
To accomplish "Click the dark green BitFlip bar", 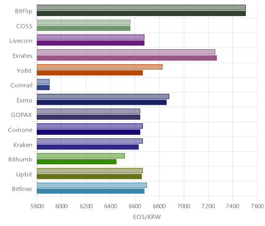I will 141,13.
